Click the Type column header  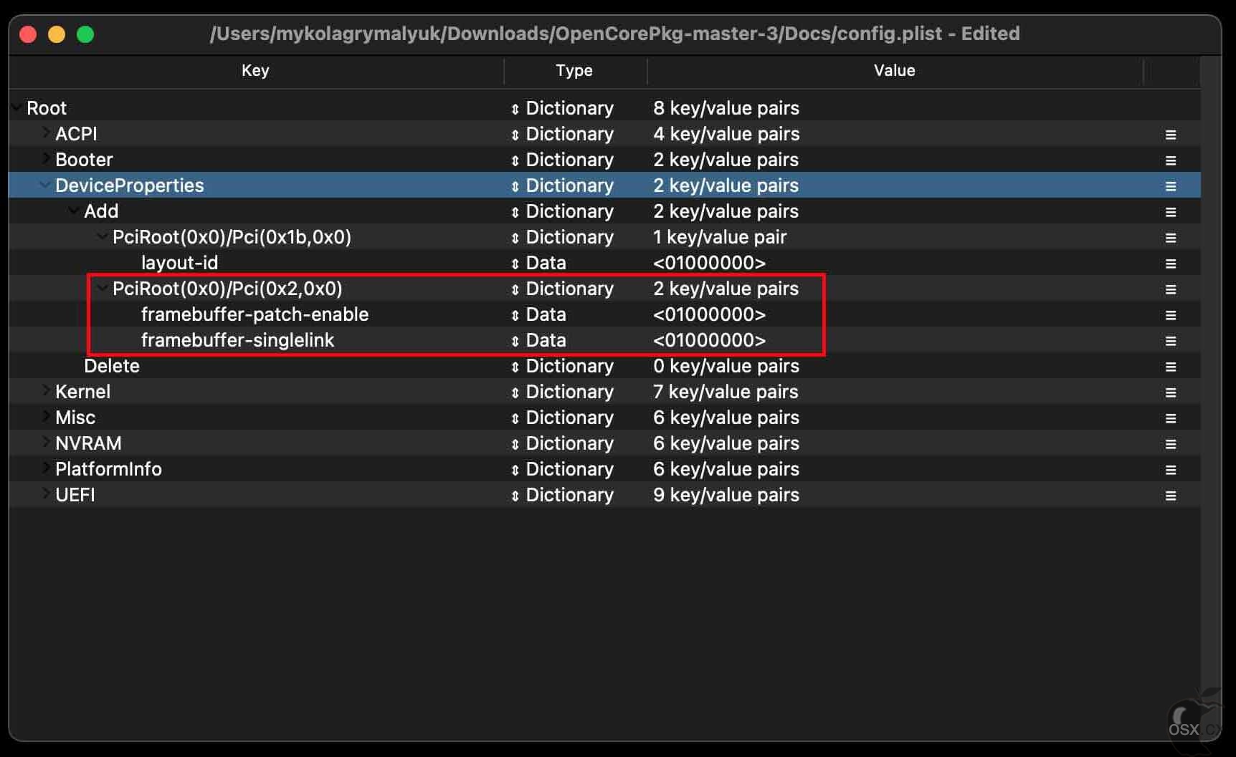click(575, 70)
